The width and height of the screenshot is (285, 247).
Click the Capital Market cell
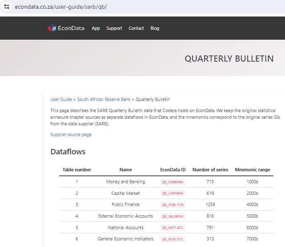pyautogui.click(x=126, y=193)
